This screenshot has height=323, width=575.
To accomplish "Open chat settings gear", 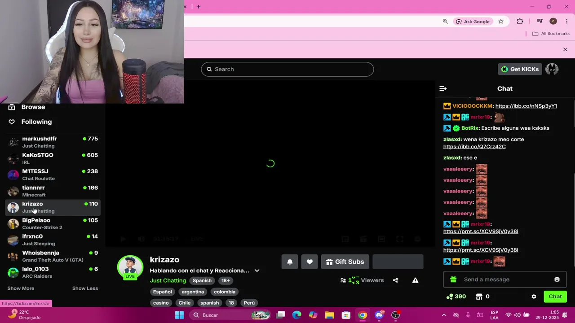I will (534, 297).
